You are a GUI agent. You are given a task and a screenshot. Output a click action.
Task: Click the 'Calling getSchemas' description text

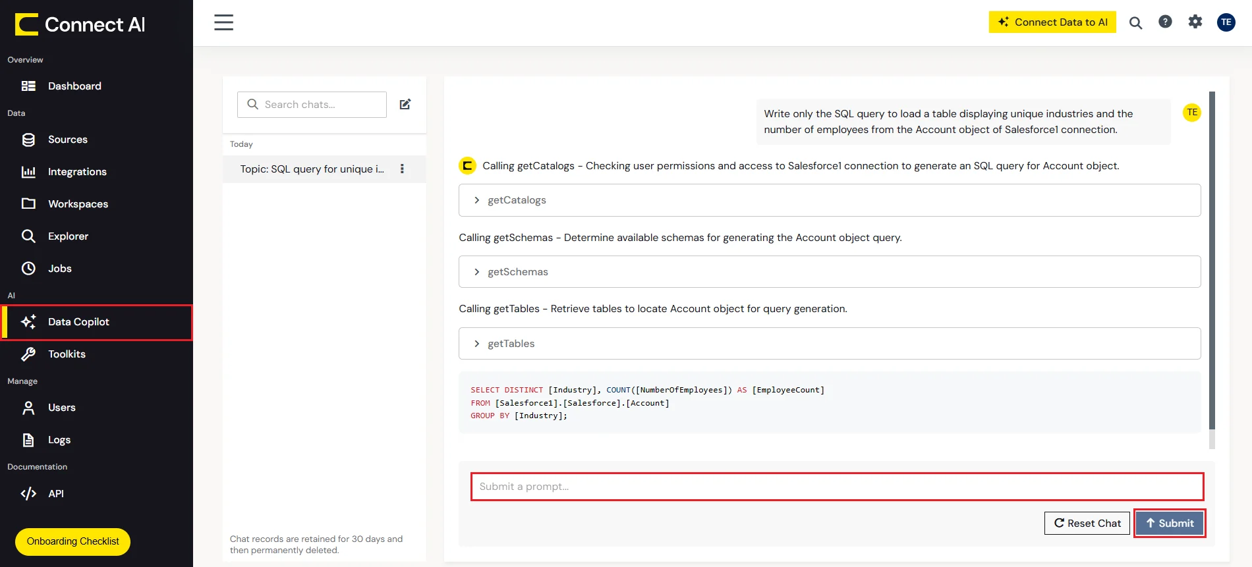[680, 237]
